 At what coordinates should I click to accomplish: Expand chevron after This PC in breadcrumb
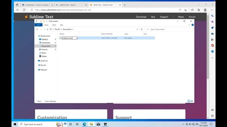(61, 29)
